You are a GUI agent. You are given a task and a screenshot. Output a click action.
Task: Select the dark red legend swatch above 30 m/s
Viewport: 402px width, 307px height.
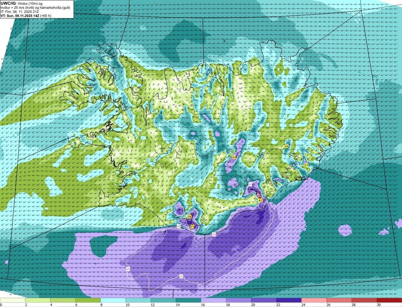(389, 300)
